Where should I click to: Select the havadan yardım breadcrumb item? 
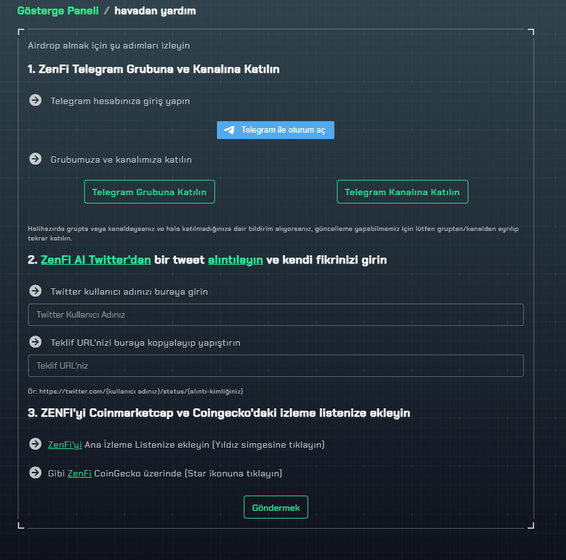point(155,11)
